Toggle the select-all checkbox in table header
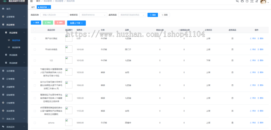 coord(35,30)
